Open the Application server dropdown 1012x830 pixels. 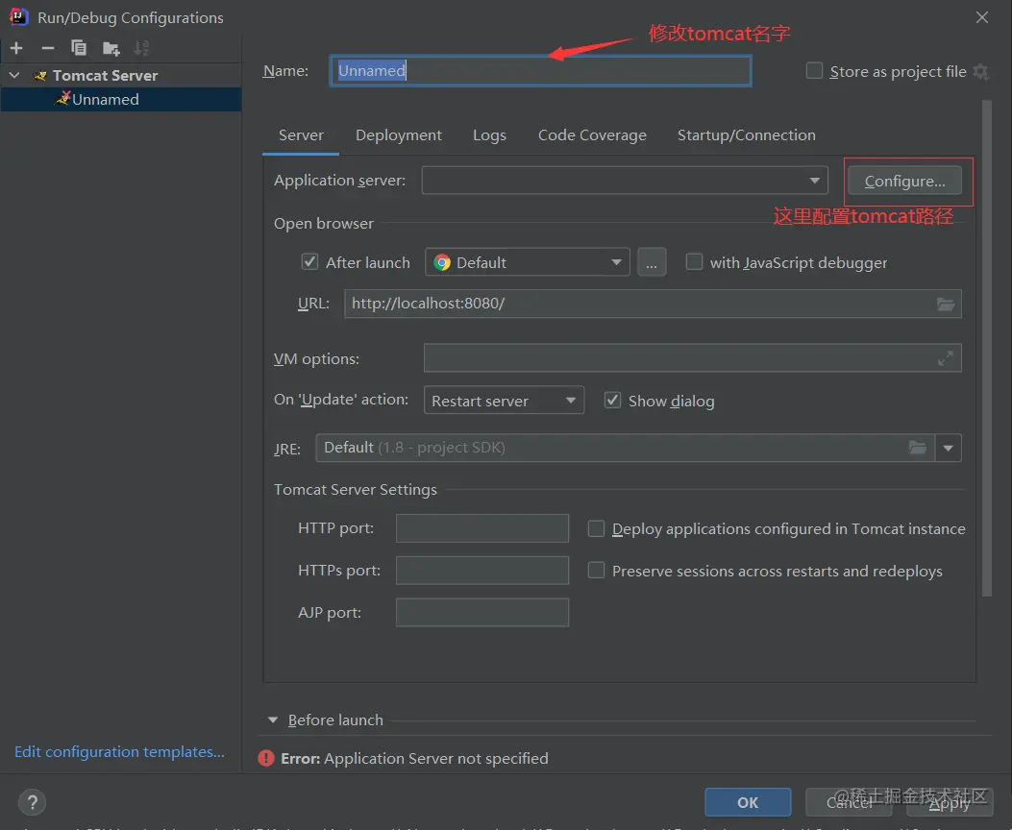tap(625, 181)
